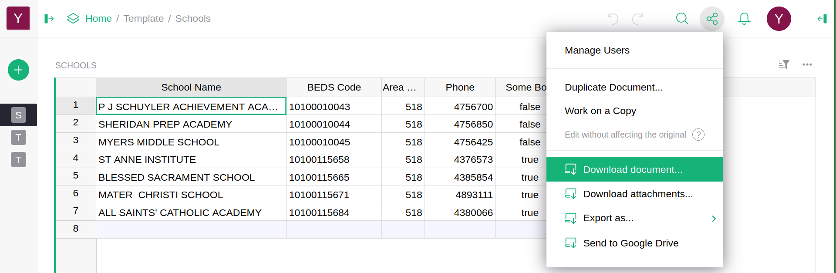Open the sort and filter icon
Screen dimensions: 836x273
click(784, 64)
